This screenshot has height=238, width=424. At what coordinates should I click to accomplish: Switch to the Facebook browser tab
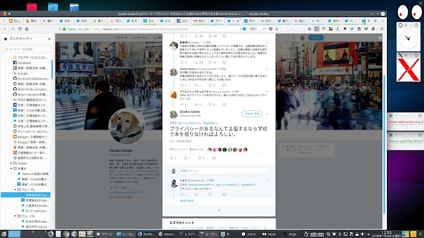[x=182, y=20]
